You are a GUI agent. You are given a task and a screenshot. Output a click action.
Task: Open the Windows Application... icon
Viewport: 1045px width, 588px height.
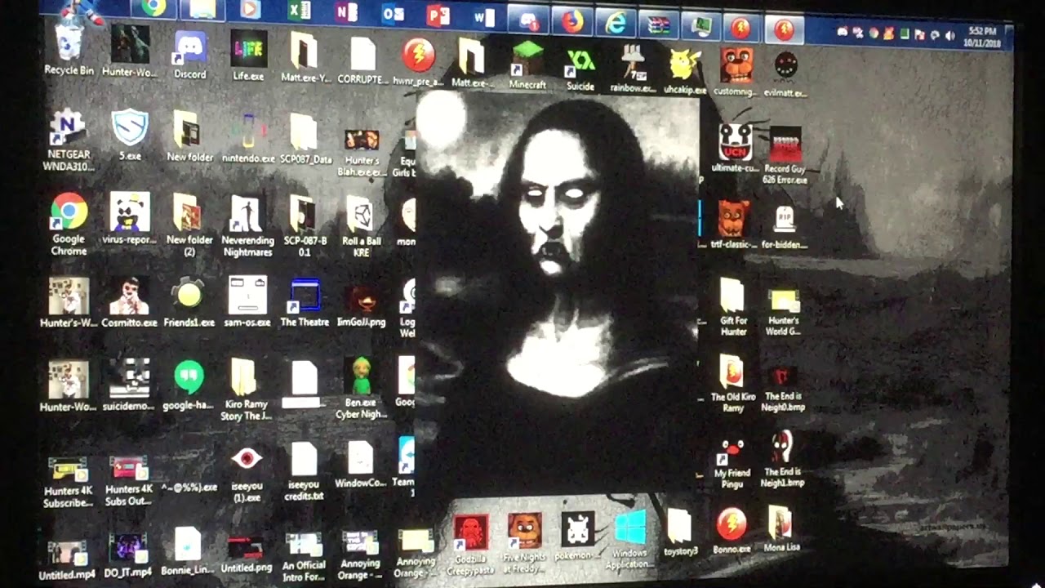[x=629, y=540]
